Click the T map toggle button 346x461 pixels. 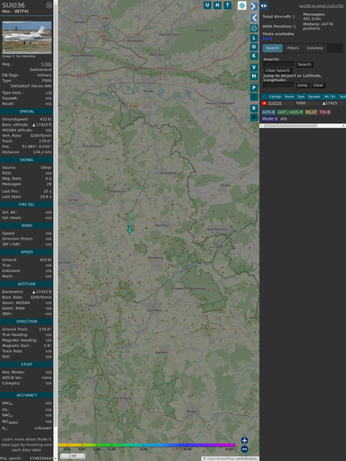[227, 5]
